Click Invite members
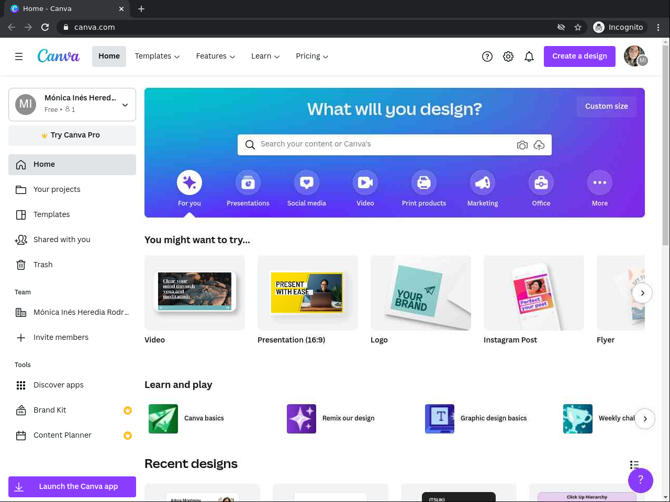The height and width of the screenshot is (502, 670). (x=72, y=338)
